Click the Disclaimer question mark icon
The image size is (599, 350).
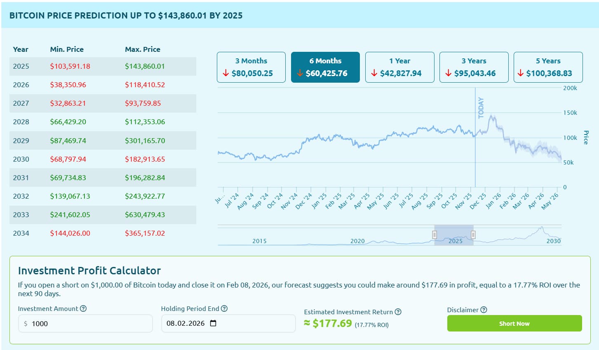point(484,310)
